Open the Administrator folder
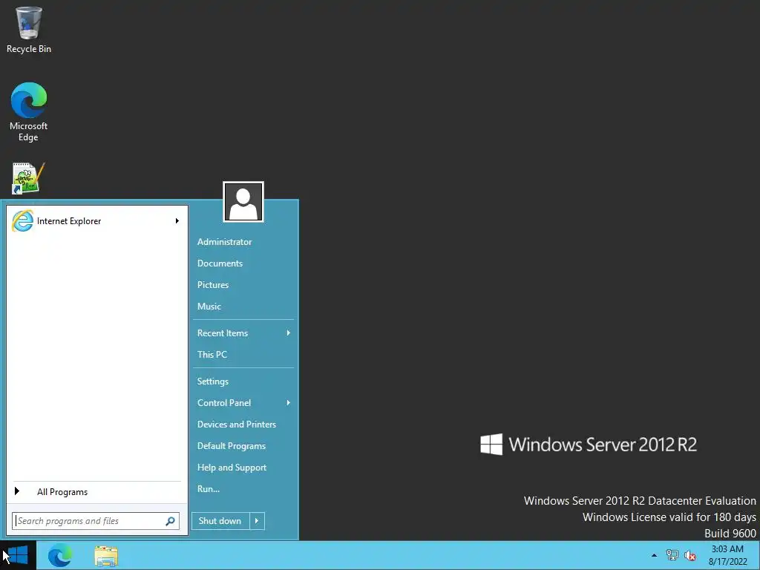 [224, 242]
